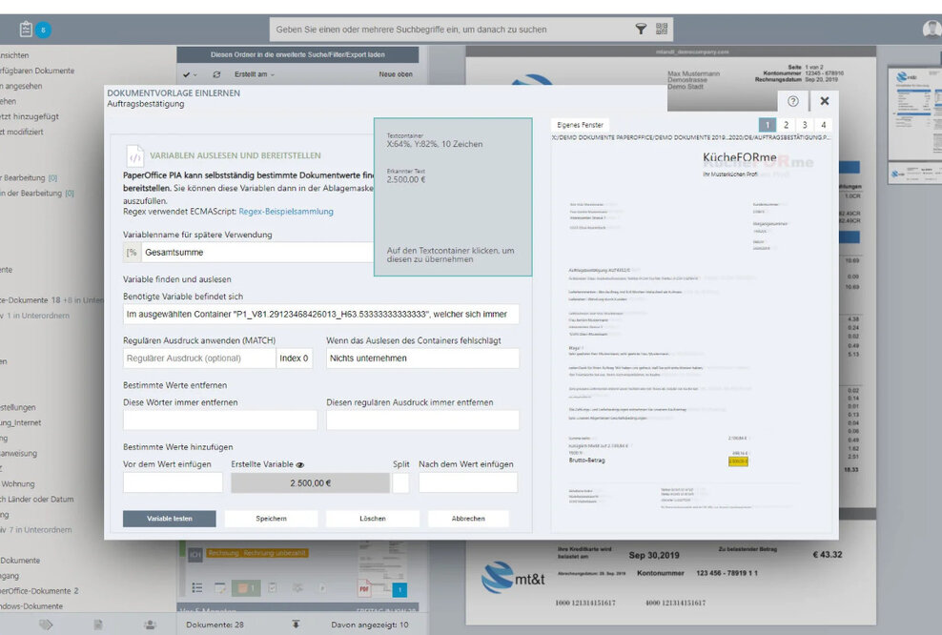Screen dimensions: 942x635
Task: Click the list view icon in bottom toolbar
Action: (x=196, y=587)
